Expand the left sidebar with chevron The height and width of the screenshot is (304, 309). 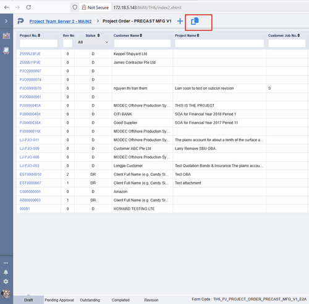pos(6,21)
